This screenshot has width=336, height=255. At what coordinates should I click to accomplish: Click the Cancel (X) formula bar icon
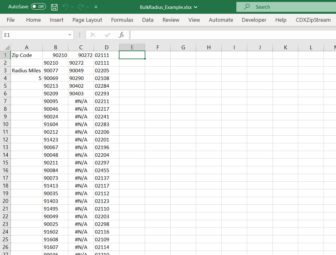coord(93,35)
